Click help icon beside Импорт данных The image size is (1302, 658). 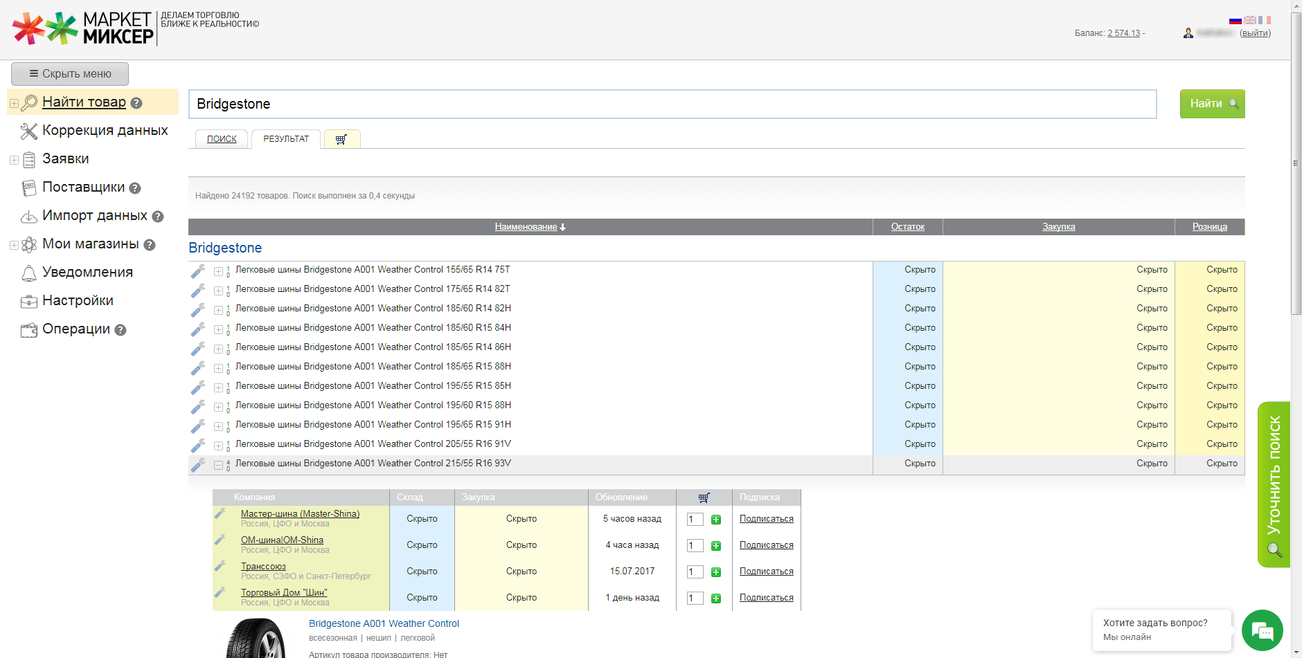[x=158, y=217]
